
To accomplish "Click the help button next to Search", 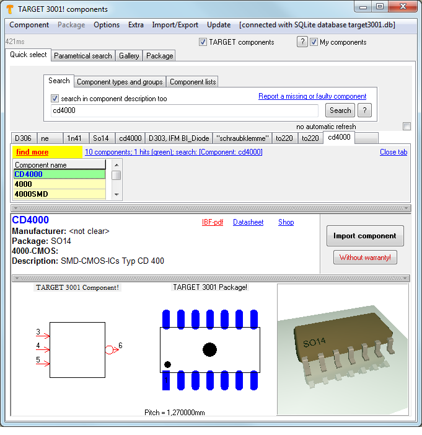I will pyautogui.click(x=365, y=110).
